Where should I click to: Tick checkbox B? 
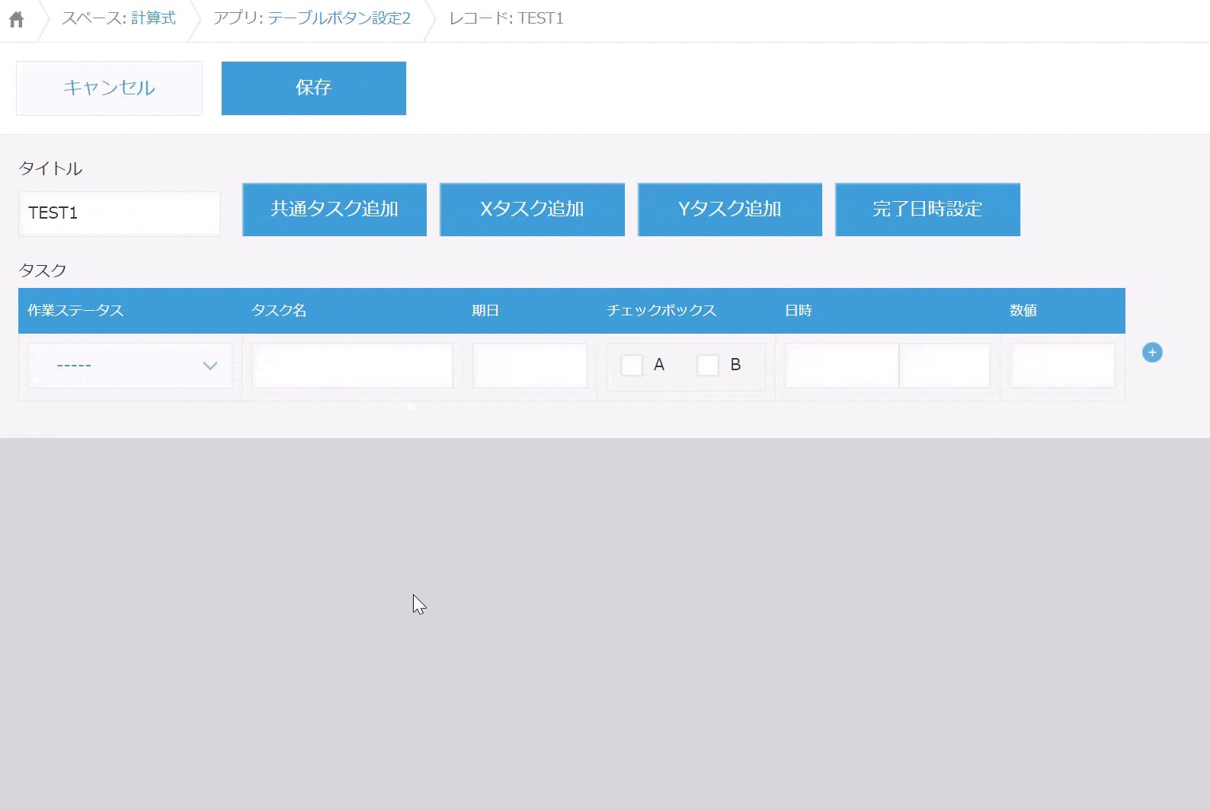[x=708, y=365]
